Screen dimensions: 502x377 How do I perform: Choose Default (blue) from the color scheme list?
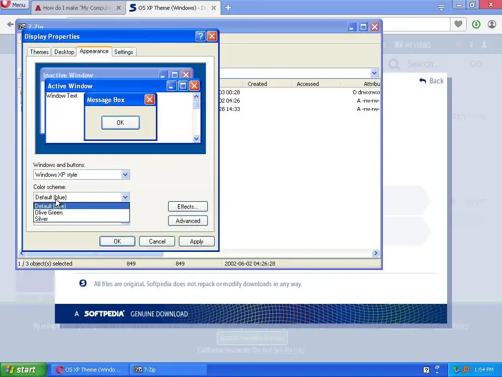point(81,206)
